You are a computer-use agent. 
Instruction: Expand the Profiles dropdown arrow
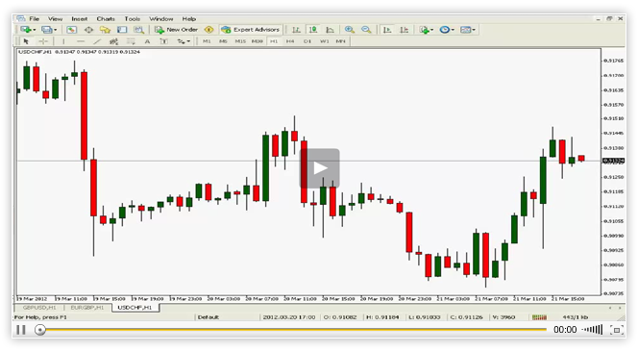click(56, 30)
